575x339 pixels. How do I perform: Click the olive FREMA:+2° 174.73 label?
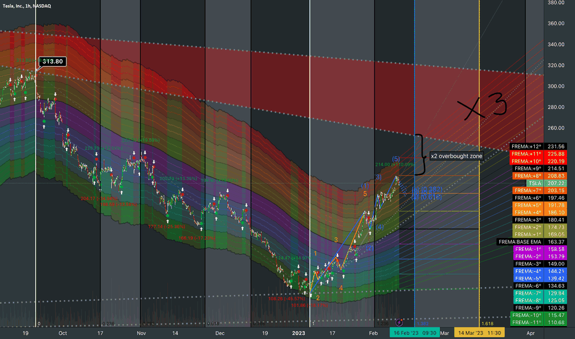coord(539,227)
